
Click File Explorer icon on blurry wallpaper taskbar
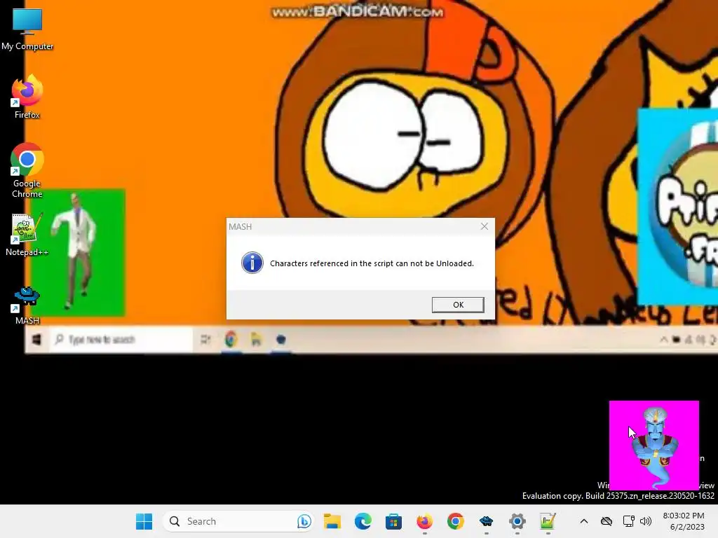(x=256, y=340)
